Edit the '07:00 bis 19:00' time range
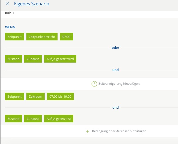 coord(60,97)
